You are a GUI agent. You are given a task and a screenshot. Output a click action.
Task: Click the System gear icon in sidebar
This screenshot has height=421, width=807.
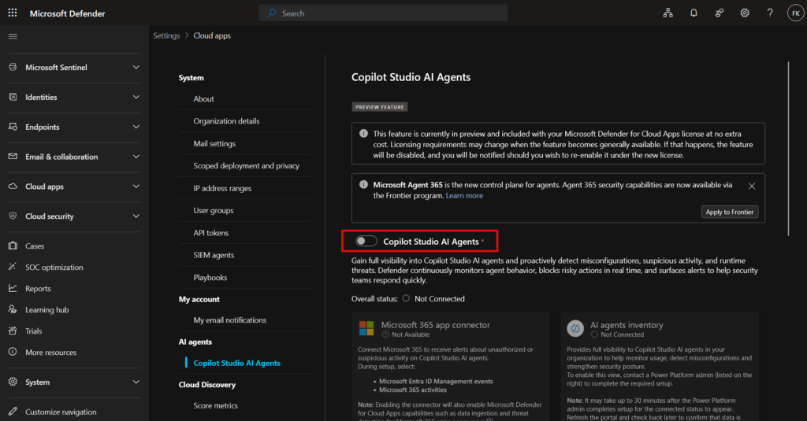pos(13,382)
